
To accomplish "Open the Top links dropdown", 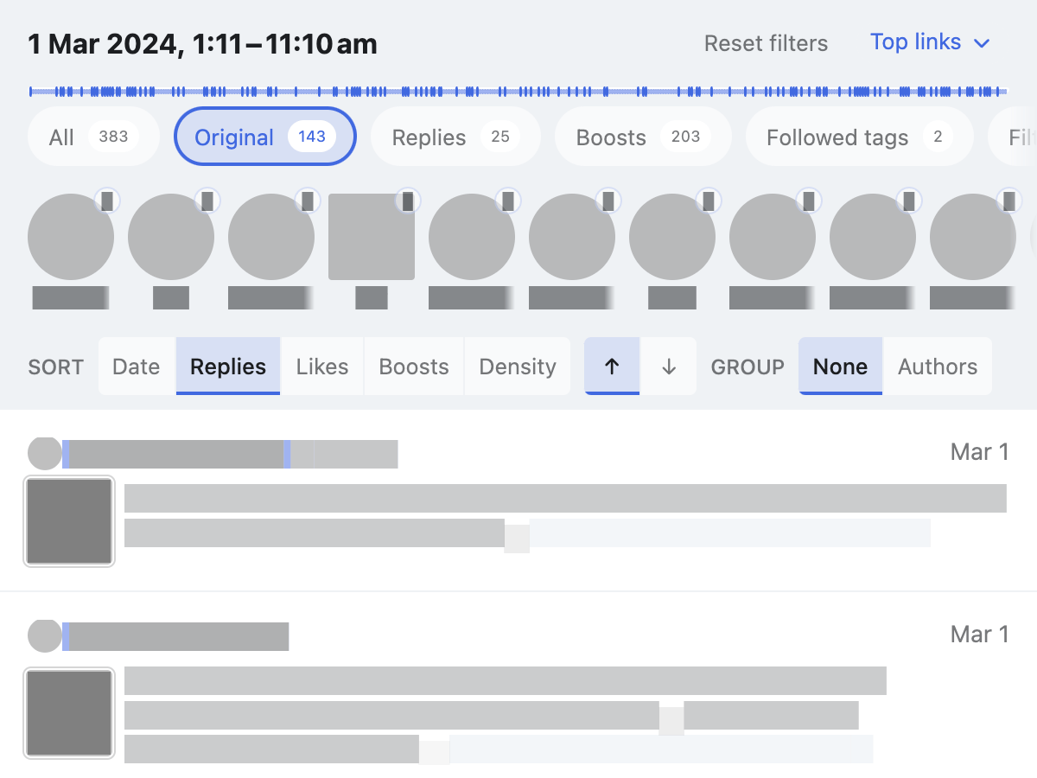I will click(931, 41).
